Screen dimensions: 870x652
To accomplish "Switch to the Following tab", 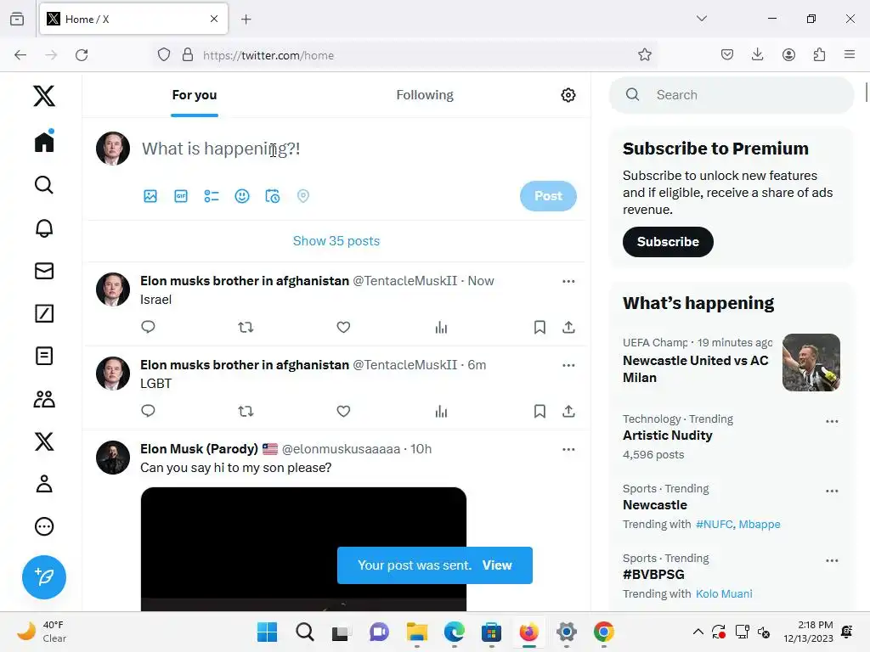I will [425, 95].
